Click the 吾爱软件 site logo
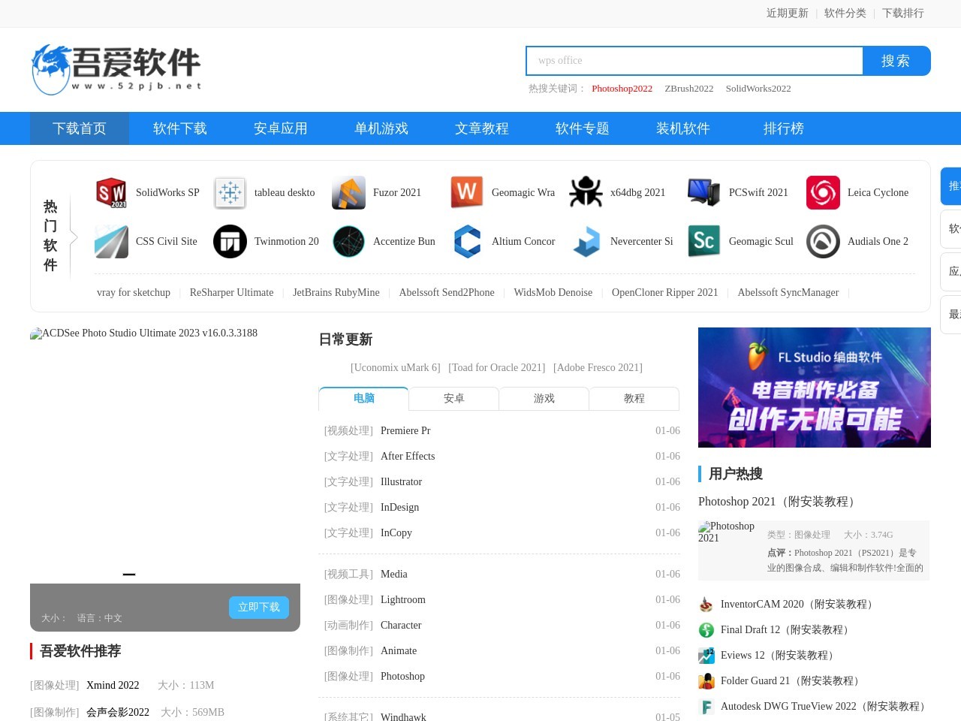Viewport: 961px width, 721px height. point(116,69)
